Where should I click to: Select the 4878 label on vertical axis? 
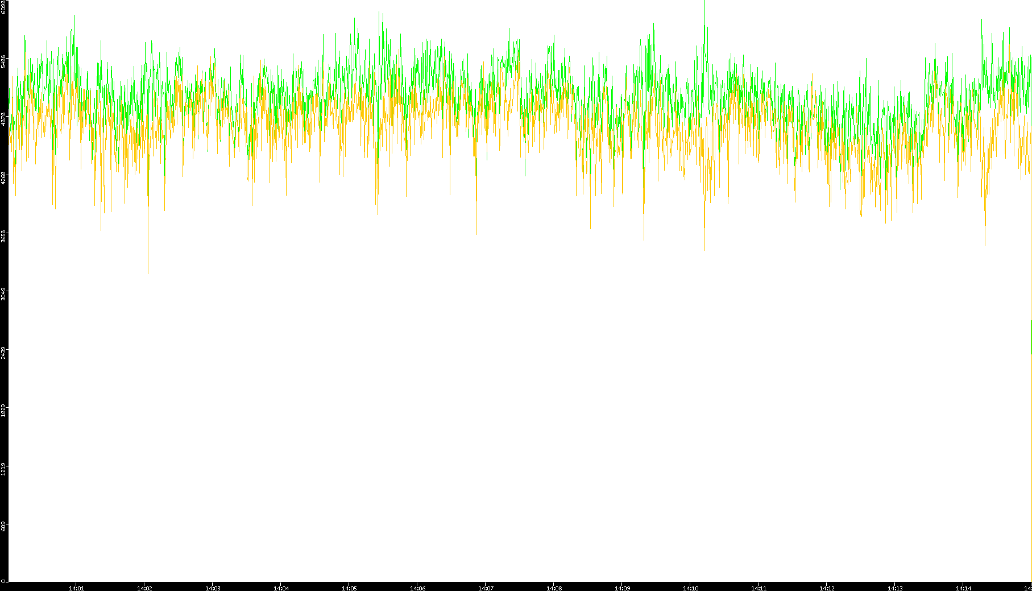click(x=3, y=119)
